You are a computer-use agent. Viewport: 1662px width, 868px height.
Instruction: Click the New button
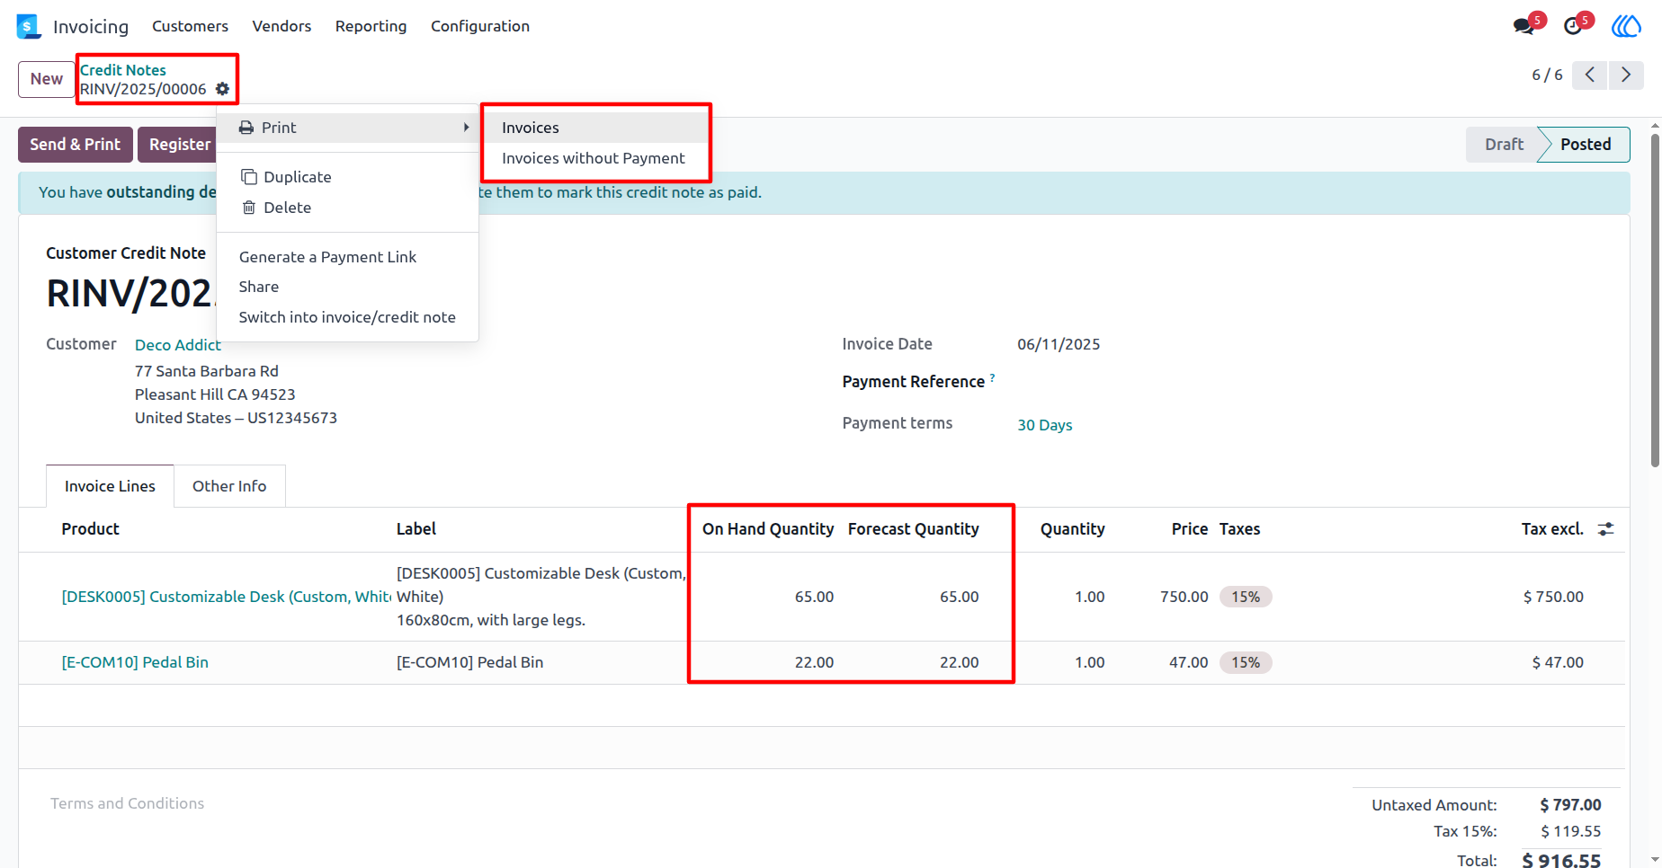(47, 79)
